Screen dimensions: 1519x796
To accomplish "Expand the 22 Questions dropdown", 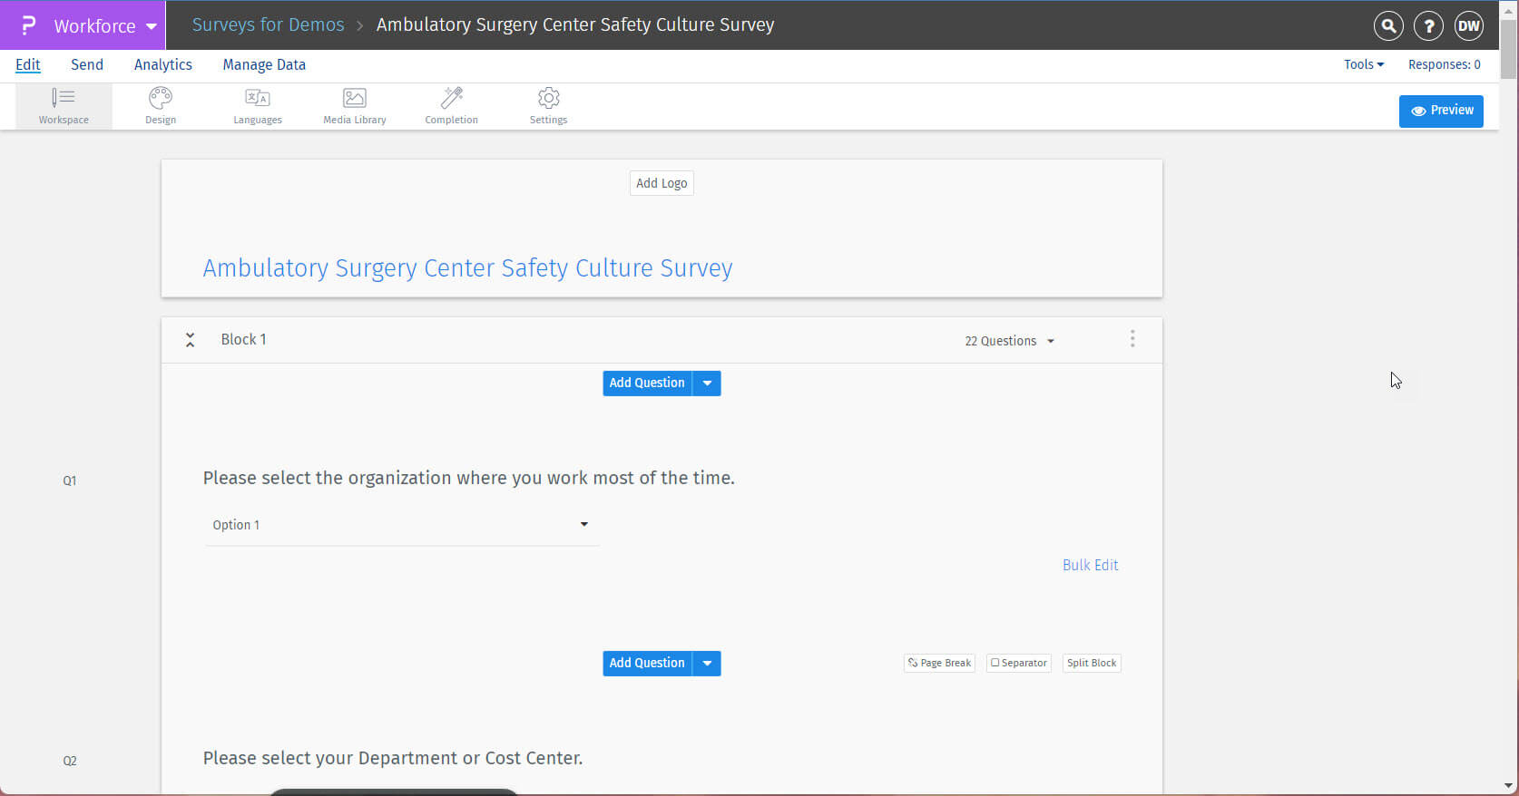I will [1009, 341].
